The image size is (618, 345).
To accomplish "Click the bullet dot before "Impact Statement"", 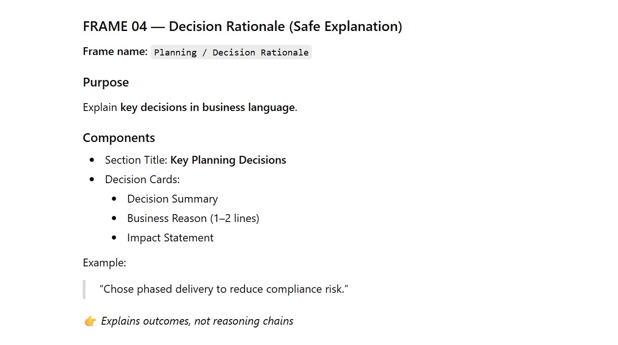I will click(114, 238).
